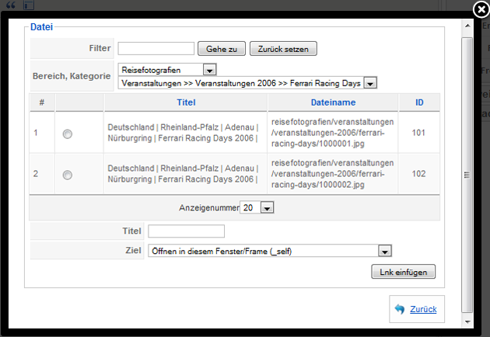The width and height of the screenshot is (490, 337).
Task: Focus the Filter text field
Action: pos(156,49)
